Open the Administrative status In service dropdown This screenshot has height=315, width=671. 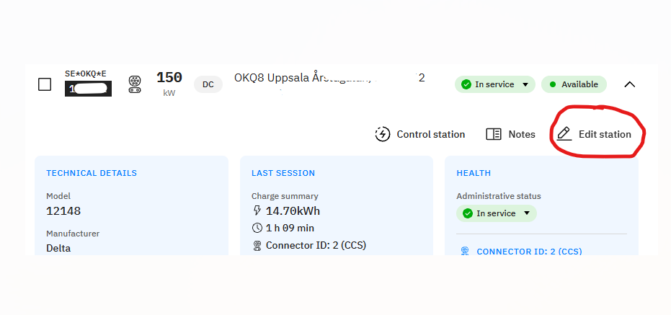496,213
